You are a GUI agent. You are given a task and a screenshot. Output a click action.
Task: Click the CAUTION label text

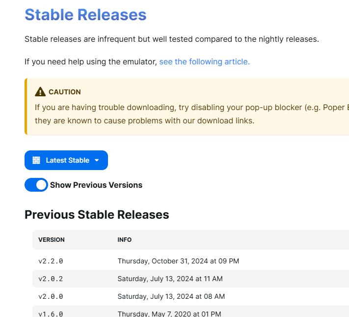pos(65,92)
